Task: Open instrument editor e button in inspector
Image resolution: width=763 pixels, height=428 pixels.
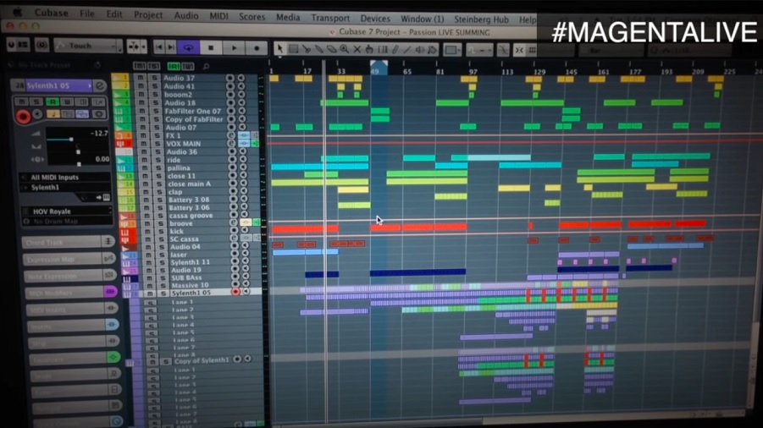Action: click(99, 86)
